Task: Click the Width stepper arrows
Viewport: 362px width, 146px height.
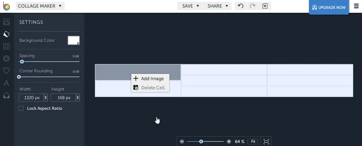Action: (x=46, y=98)
